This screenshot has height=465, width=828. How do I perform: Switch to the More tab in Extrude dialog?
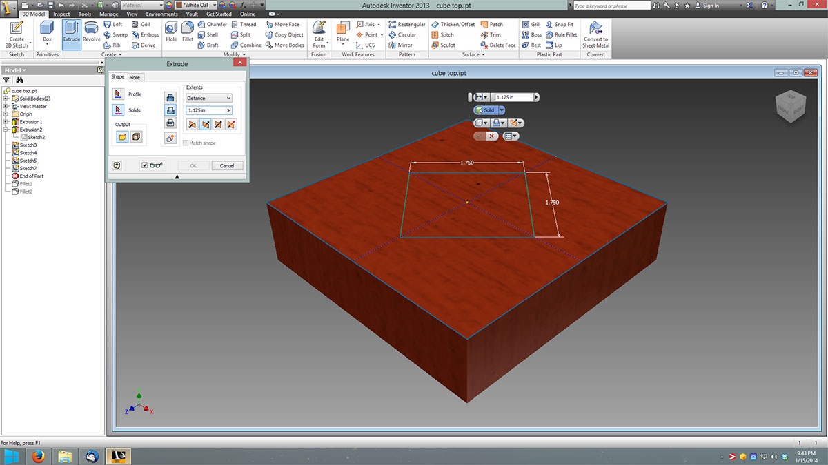click(x=135, y=77)
